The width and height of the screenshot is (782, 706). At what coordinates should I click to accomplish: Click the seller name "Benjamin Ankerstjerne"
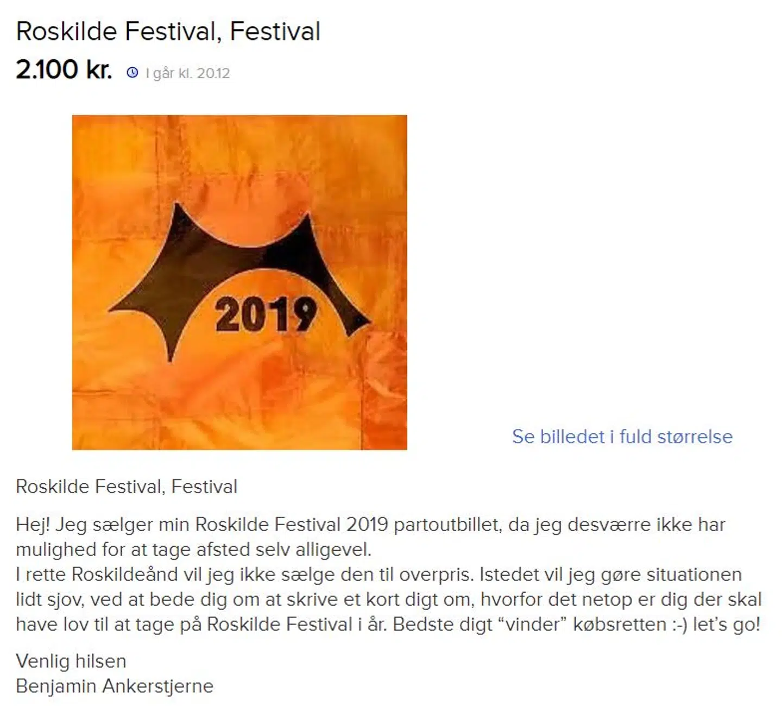[115, 686]
